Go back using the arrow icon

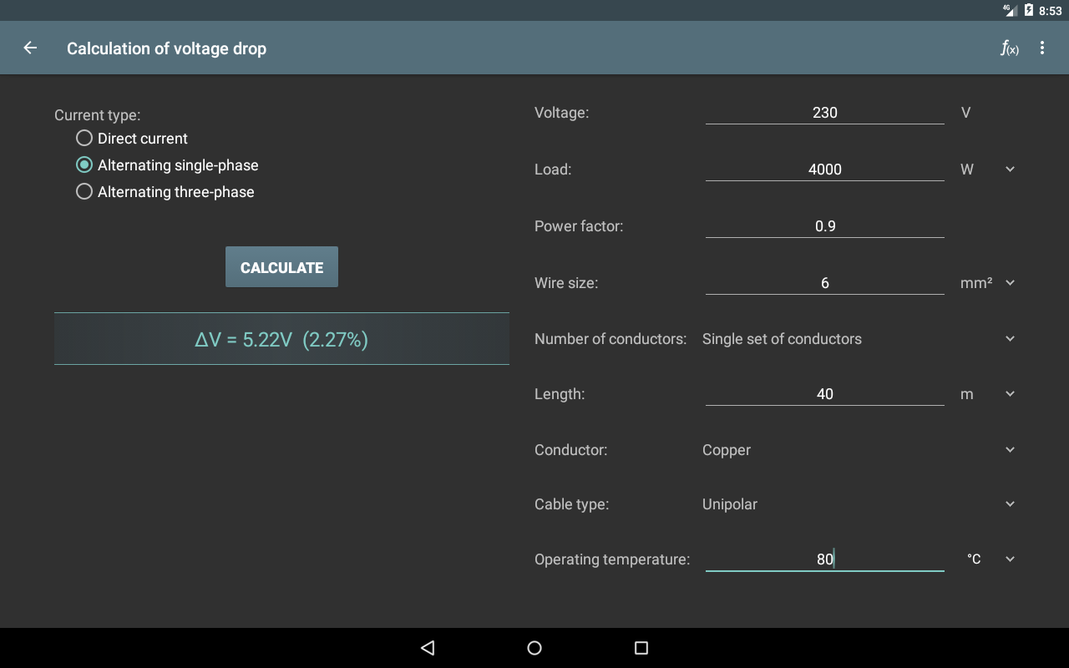30,48
